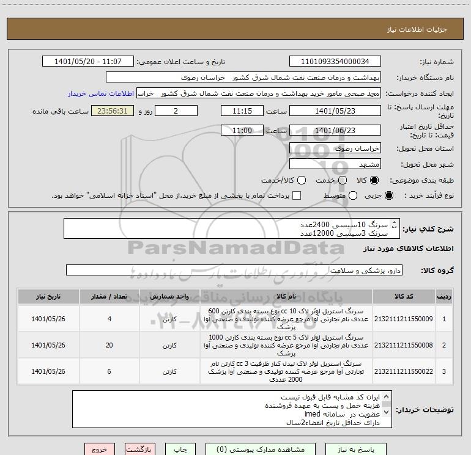
Task: Click the province field خراسان رضوی
Action: pyautogui.click(x=335, y=148)
